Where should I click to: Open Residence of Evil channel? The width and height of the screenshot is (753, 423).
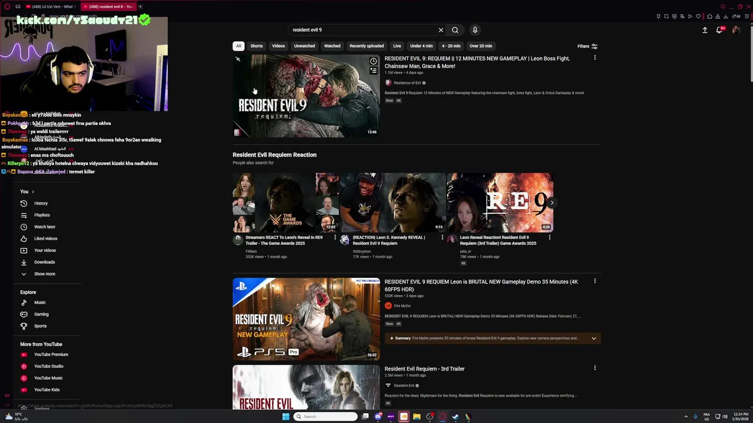pos(407,83)
